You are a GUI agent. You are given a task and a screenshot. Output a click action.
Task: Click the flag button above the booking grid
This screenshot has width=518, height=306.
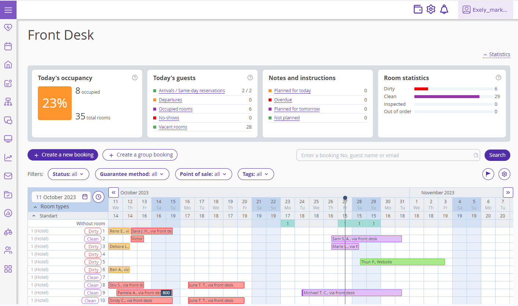tap(488, 174)
